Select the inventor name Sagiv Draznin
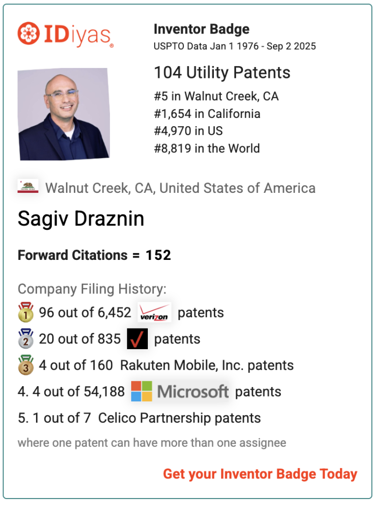 [81, 218]
